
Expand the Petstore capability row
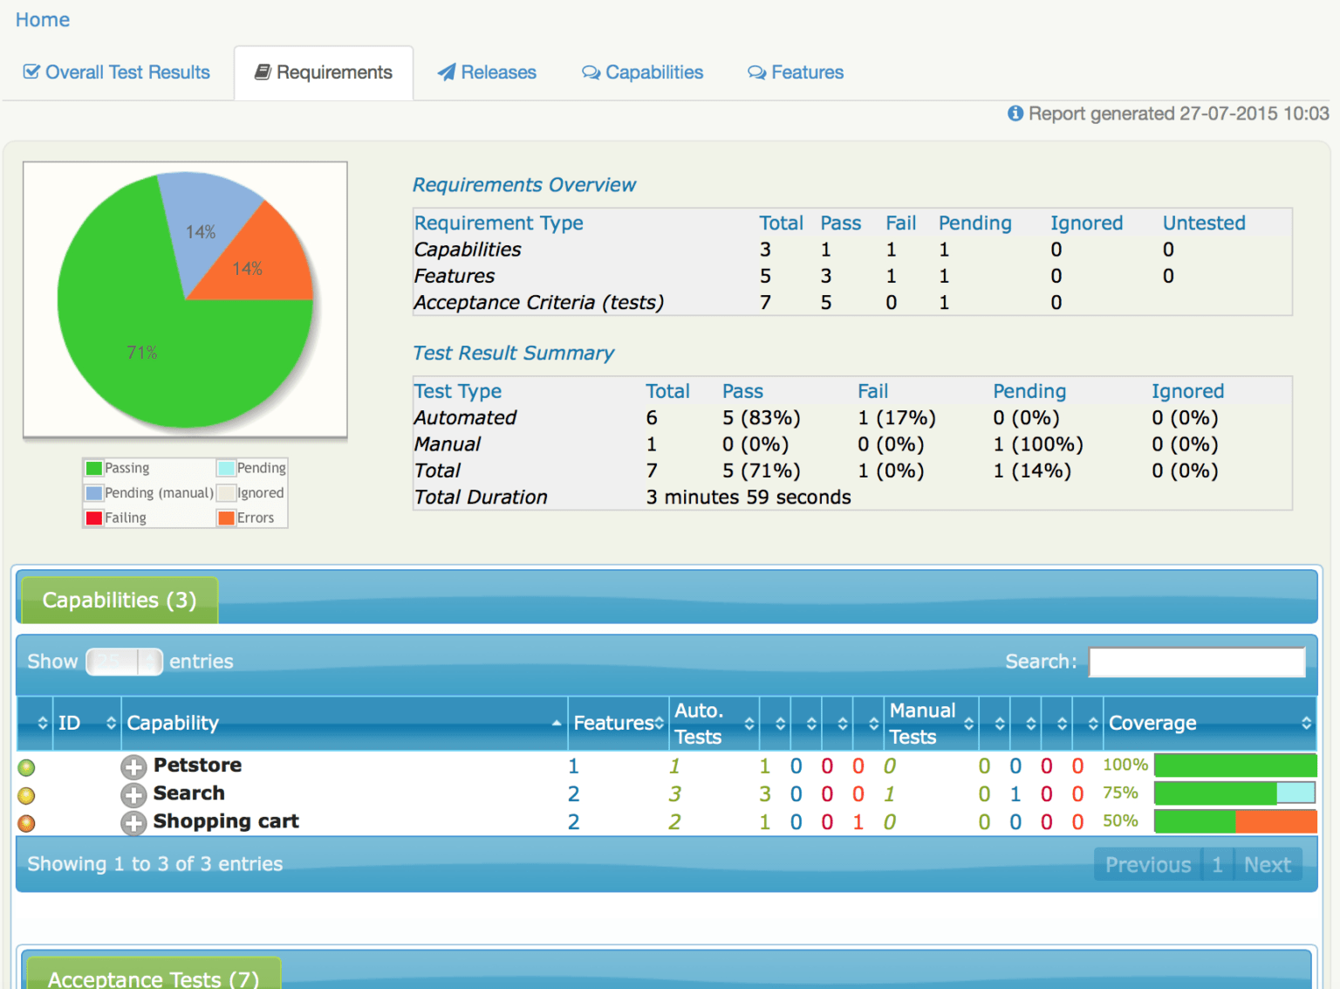tap(133, 767)
